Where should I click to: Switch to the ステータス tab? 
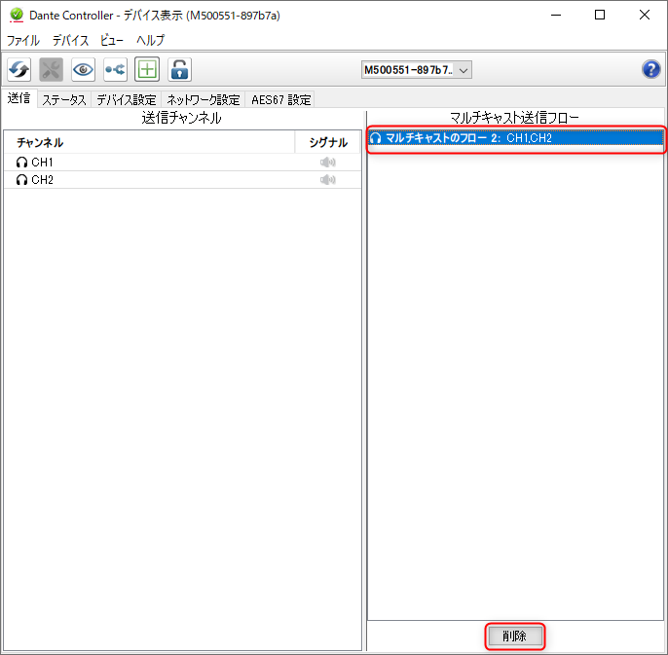(x=64, y=99)
